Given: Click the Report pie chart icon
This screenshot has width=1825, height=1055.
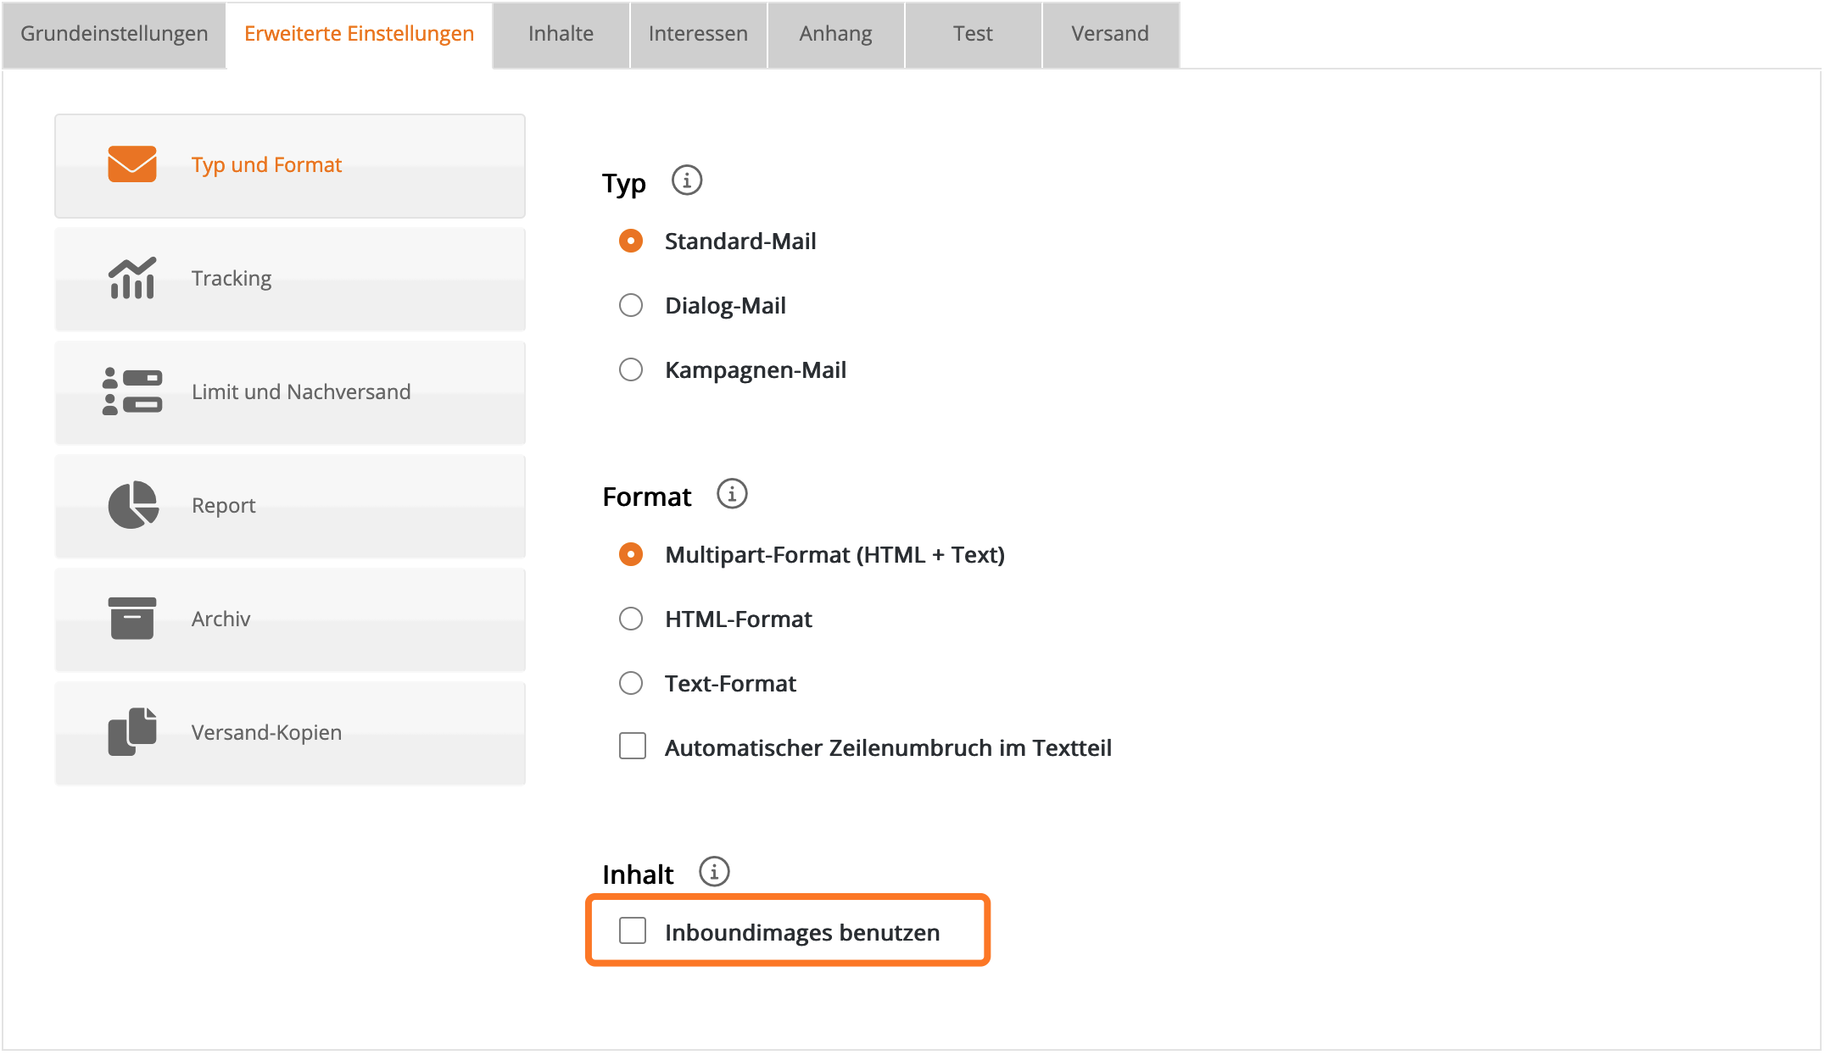Looking at the screenshot, I should point(133,505).
